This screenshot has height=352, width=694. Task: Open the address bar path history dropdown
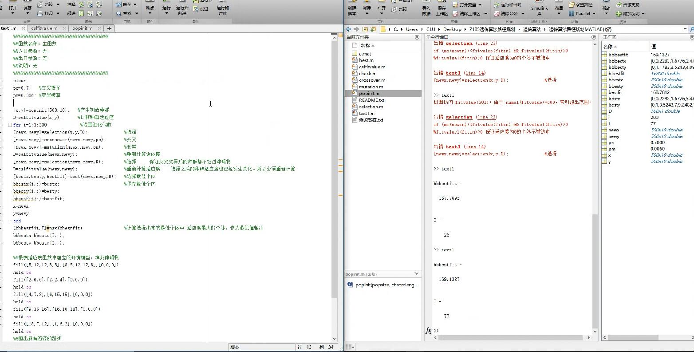685,29
